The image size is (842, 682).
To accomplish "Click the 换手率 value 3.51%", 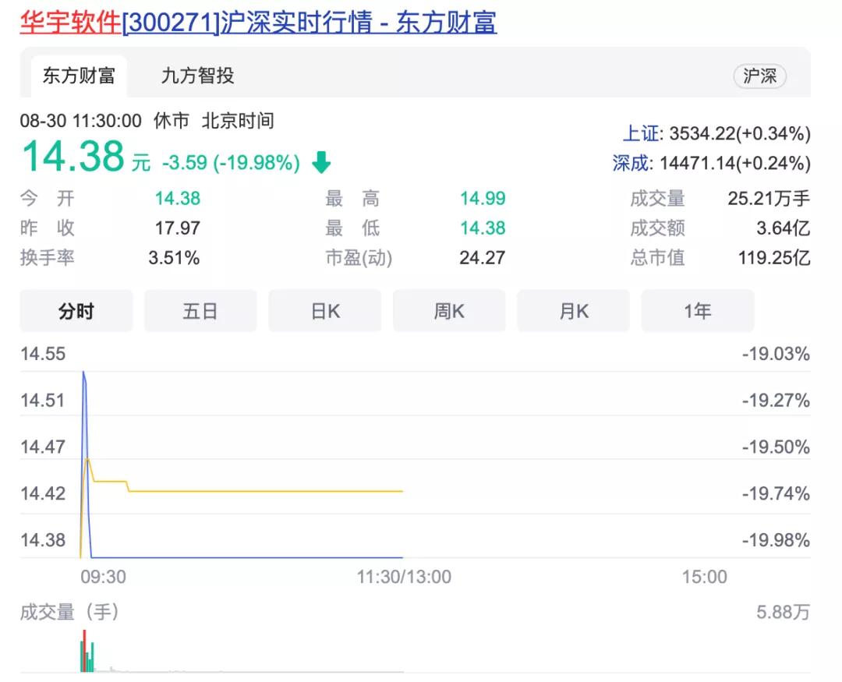I will (174, 257).
